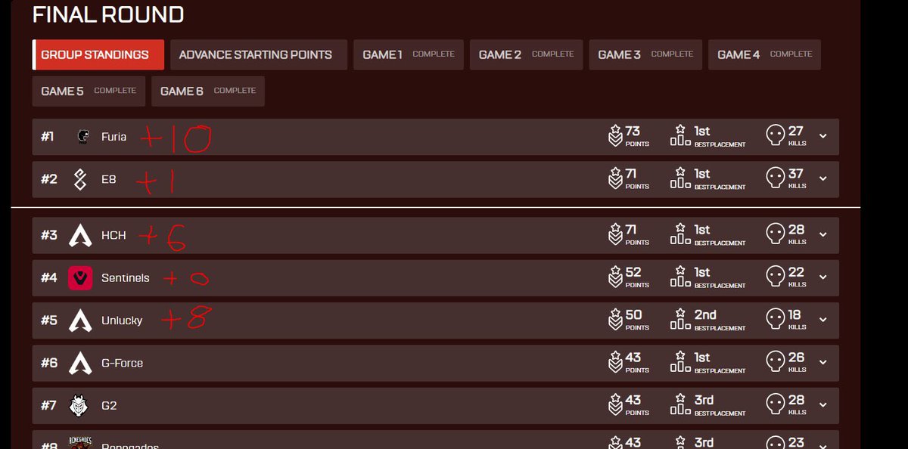The image size is (908, 449).
Task: Expand the G-Force row chevron
Action: (x=823, y=363)
